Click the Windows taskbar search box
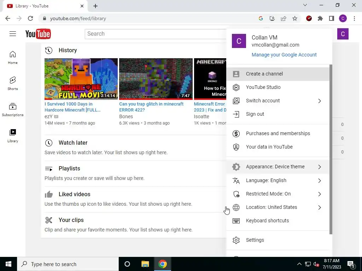Image resolution: width=362 pixels, height=271 pixels. (x=68, y=264)
